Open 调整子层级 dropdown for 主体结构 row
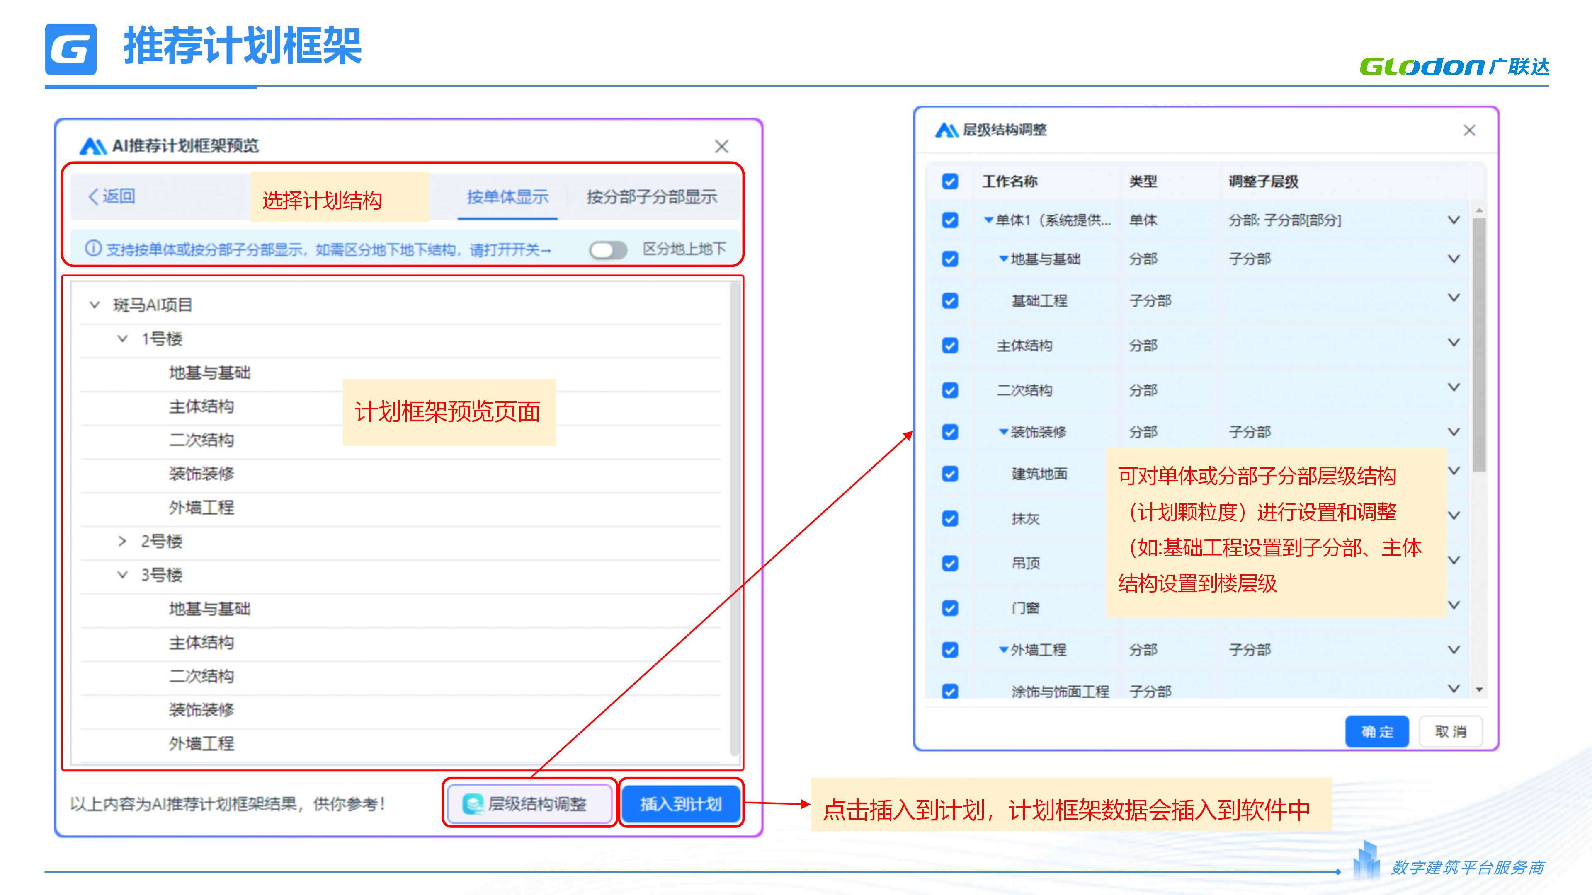This screenshot has width=1592, height=895. 1454,342
